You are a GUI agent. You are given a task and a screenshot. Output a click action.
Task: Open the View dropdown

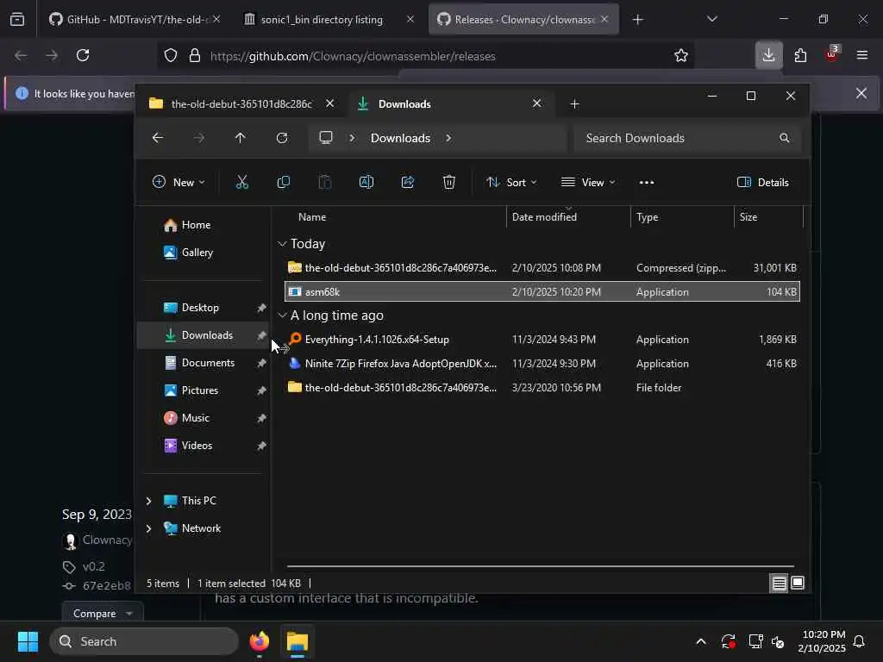588,183
